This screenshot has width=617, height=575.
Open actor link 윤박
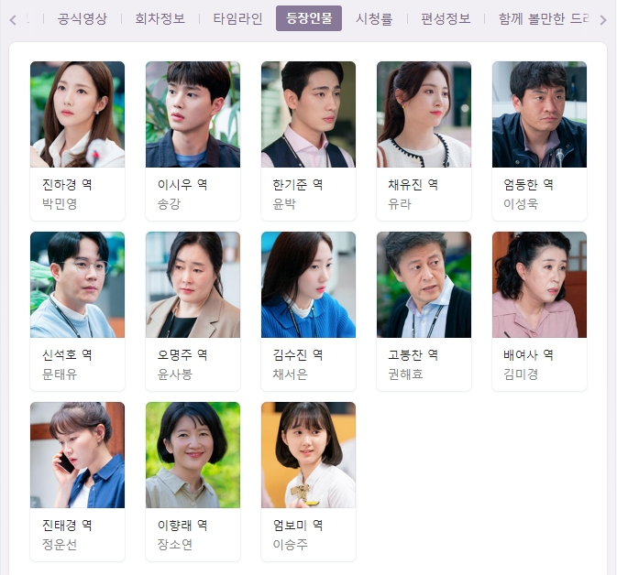(284, 204)
